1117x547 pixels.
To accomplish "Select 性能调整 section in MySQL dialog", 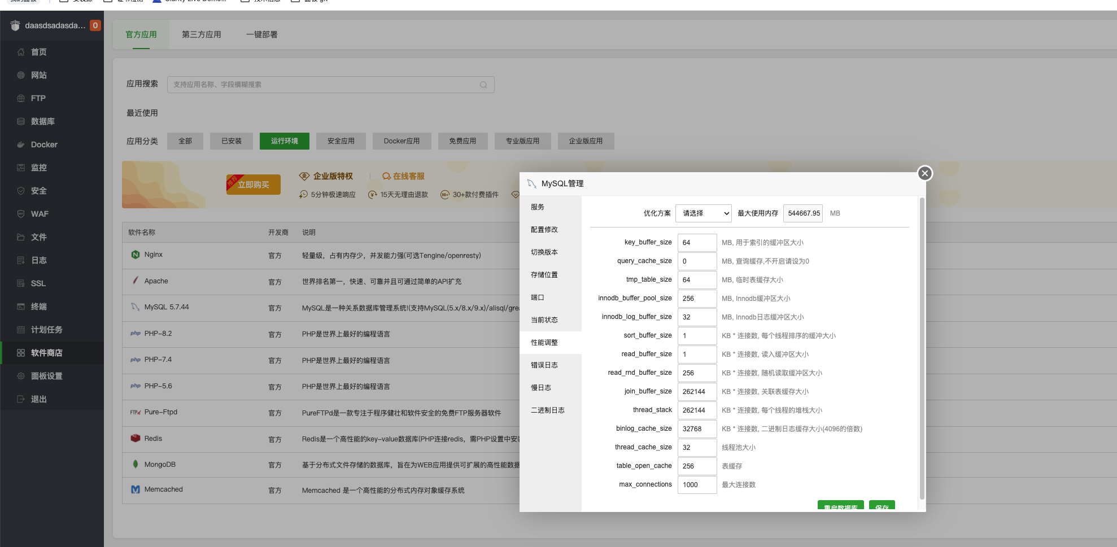I will click(x=551, y=343).
